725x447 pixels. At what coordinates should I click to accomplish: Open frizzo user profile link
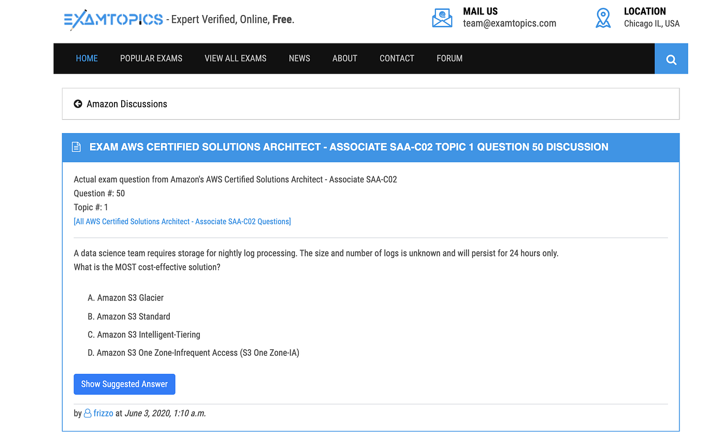[x=103, y=413]
